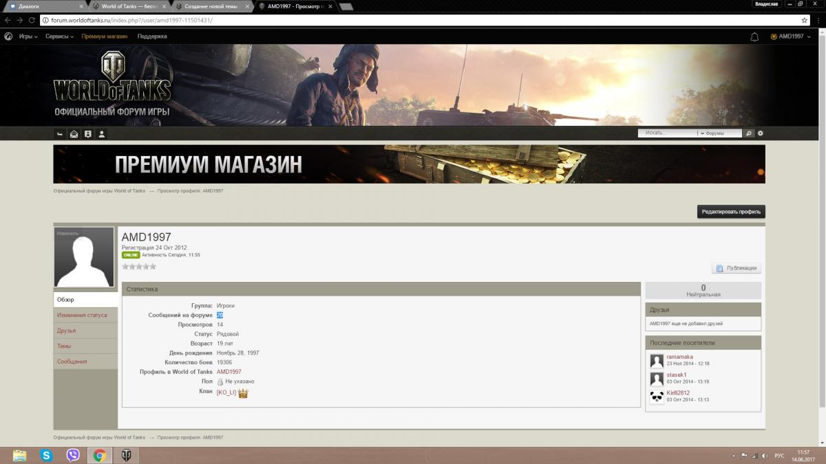The image size is (826, 464).
Task: Show hidden tray icons arrow
Action: [x=734, y=456]
